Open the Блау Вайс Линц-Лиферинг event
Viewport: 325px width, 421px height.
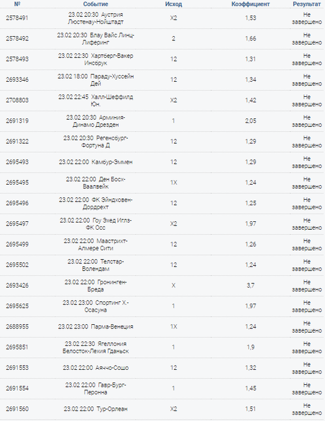(96, 38)
